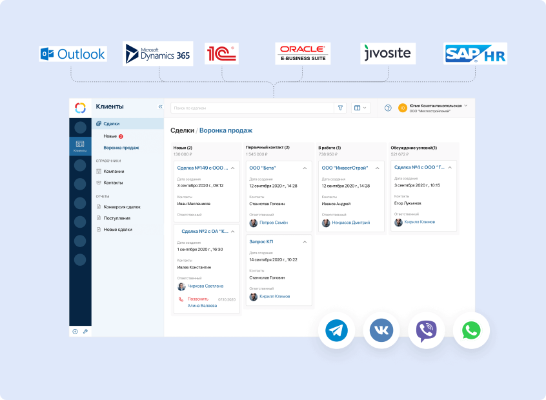Open Воронка продаж submenu item

[x=121, y=148]
